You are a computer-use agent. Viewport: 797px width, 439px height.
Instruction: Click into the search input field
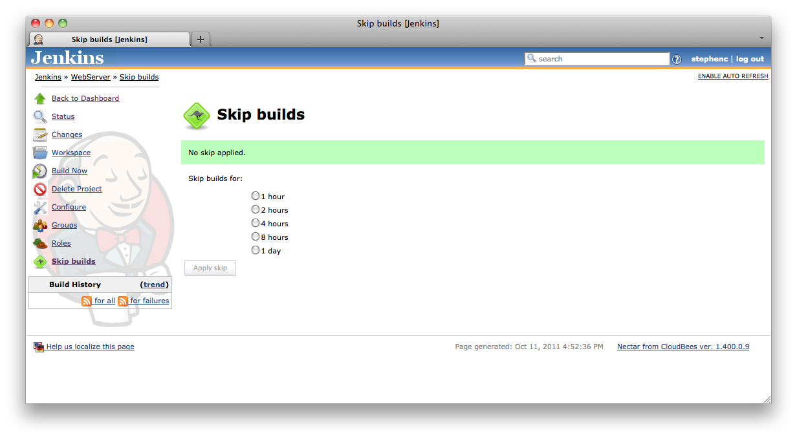[x=596, y=59]
